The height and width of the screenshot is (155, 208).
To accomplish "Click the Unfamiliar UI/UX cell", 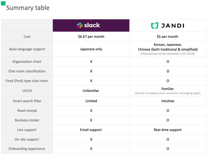I will (x=91, y=91).
